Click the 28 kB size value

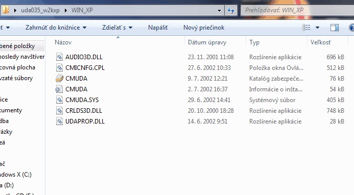point(337,121)
